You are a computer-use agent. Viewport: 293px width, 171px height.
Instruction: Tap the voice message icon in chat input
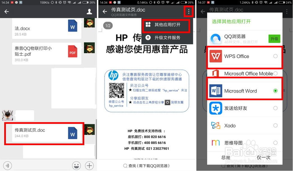8,166
